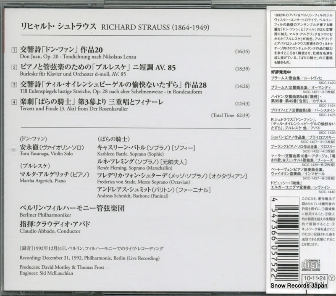This screenshot has width=336, height=296.
Task: Click the Japanese recording note '[録音]1992年12月31日'
Action: (x=92, y=249)
